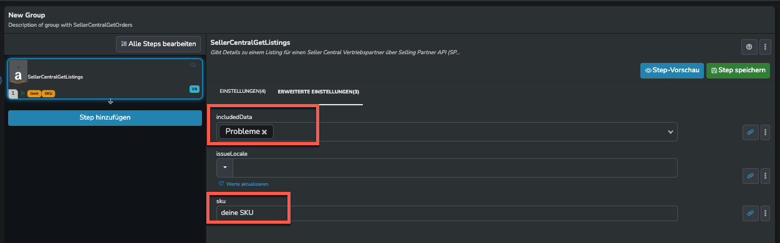This screenshot has width=780, height=243.
Task: Toggle eye visibility on SellerCentralGetListings step
Action: coord(193,65)
